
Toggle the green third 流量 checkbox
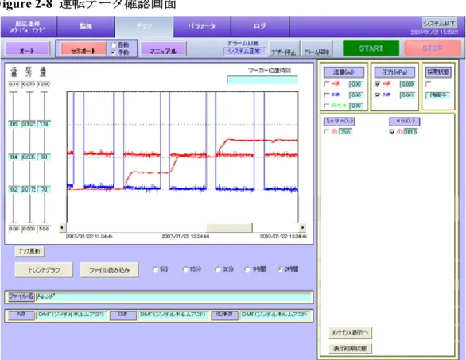(327, 106)
